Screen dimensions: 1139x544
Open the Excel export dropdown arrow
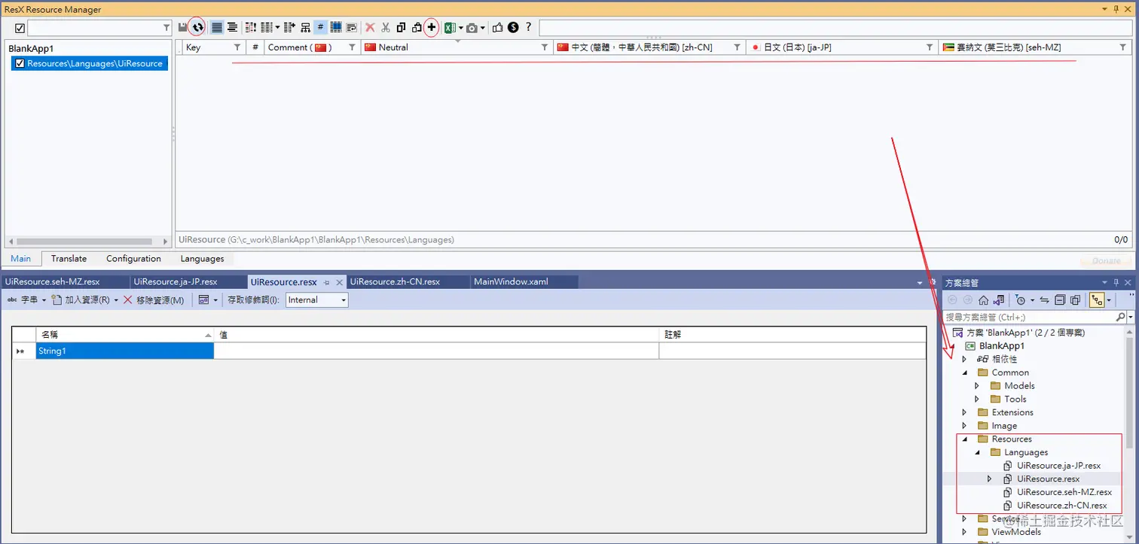pyautogui.click(x=460, y=28)
